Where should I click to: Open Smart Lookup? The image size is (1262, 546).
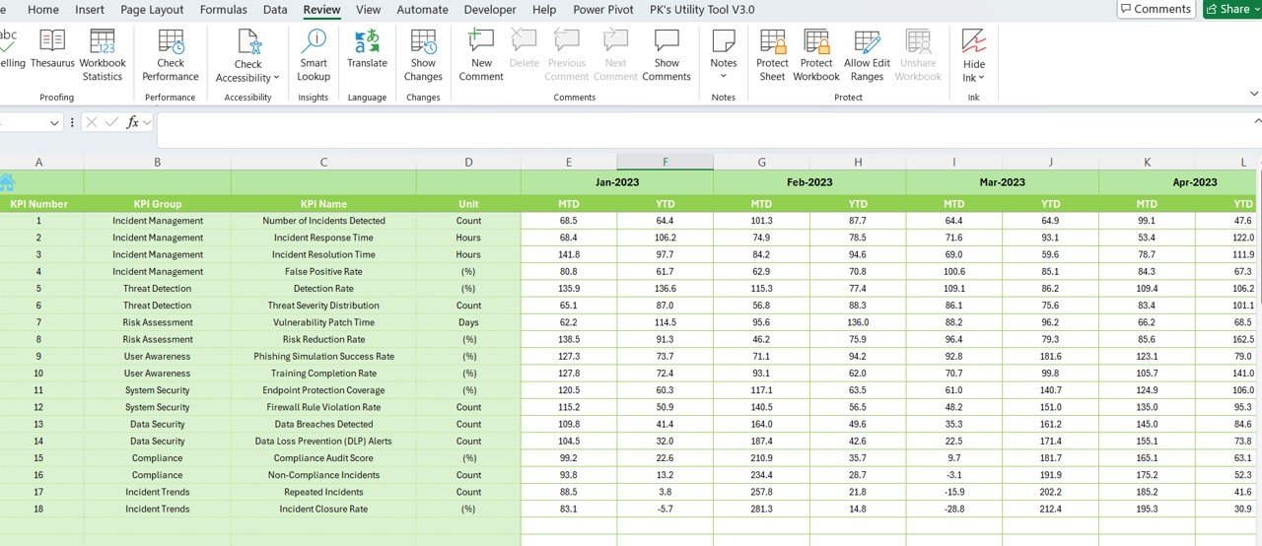[x=314, y=55]
